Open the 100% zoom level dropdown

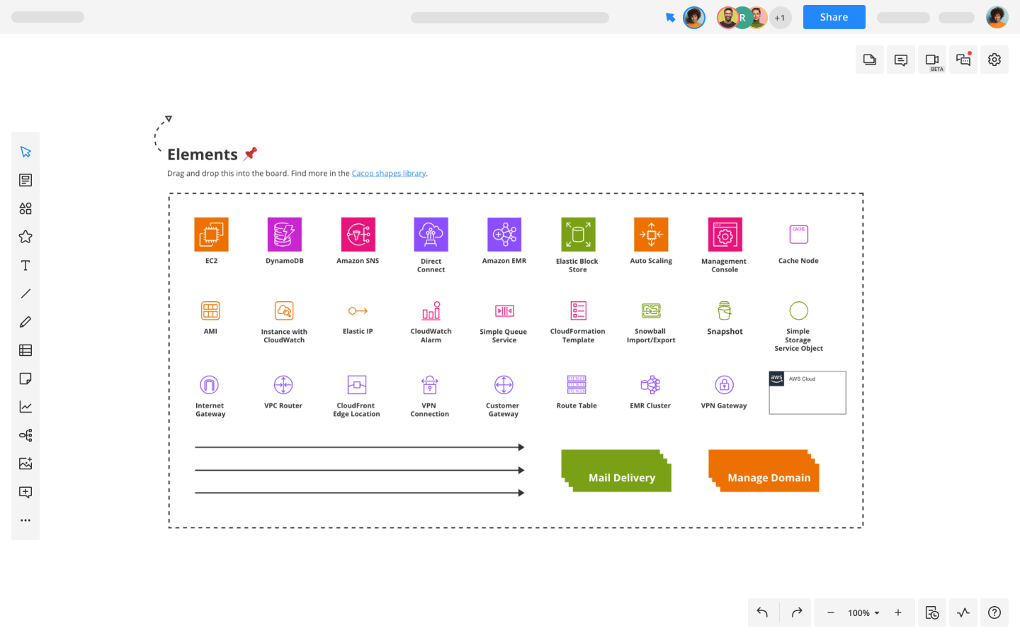(863, 612)
